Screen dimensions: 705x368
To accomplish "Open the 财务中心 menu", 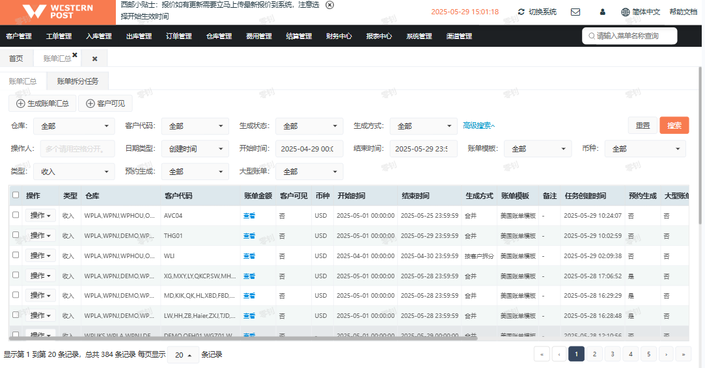I will 339,36.
